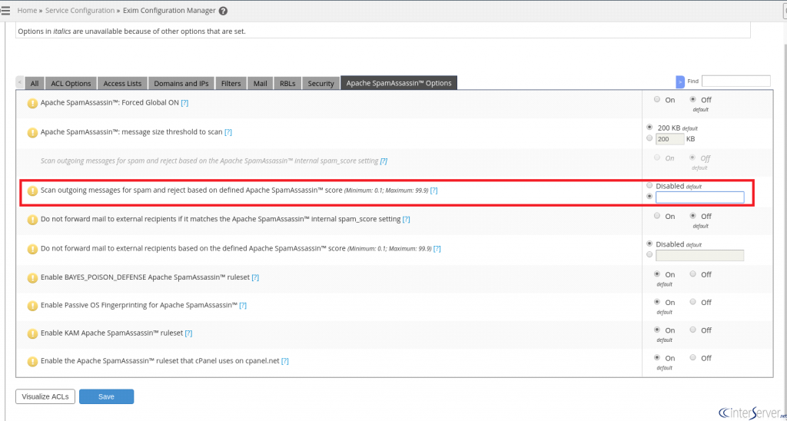This screenshot has width=787, height=421.
Task: Click the Visualize ACLs button
Action: tap(45, 396)
